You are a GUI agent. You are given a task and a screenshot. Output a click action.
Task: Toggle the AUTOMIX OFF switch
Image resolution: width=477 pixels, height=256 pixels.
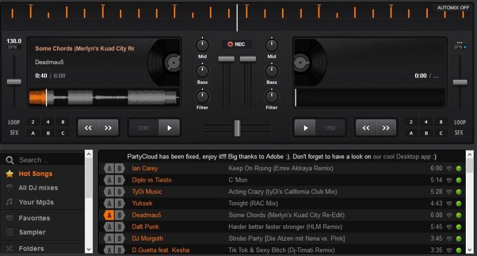453,7
